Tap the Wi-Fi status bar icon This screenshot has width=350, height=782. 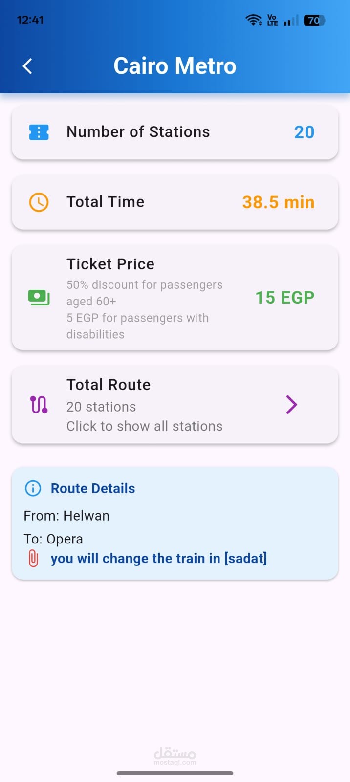click(253, 20)
